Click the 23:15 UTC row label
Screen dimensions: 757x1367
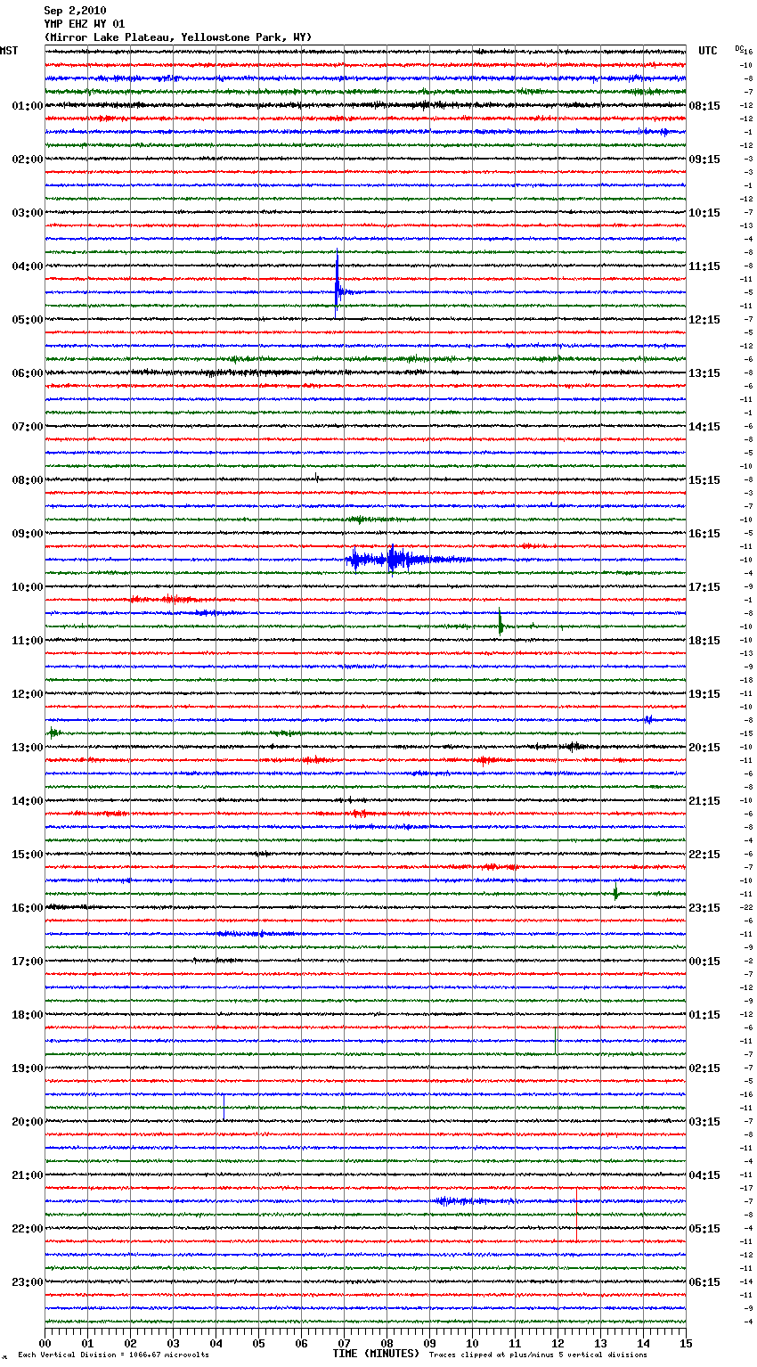pyautogui.click(x=704, y=908)
